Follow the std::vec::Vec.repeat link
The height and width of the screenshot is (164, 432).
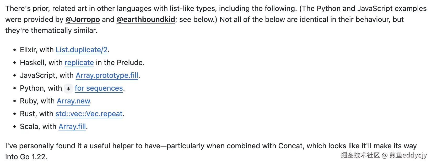(89, 114)
